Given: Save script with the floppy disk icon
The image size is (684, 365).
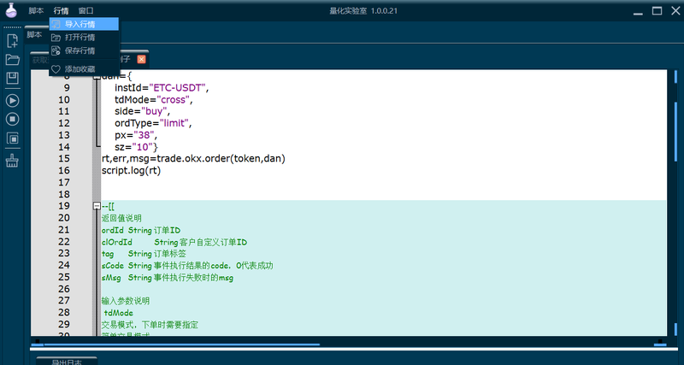Looking at the screenshot, I should (x=12, y=79).
